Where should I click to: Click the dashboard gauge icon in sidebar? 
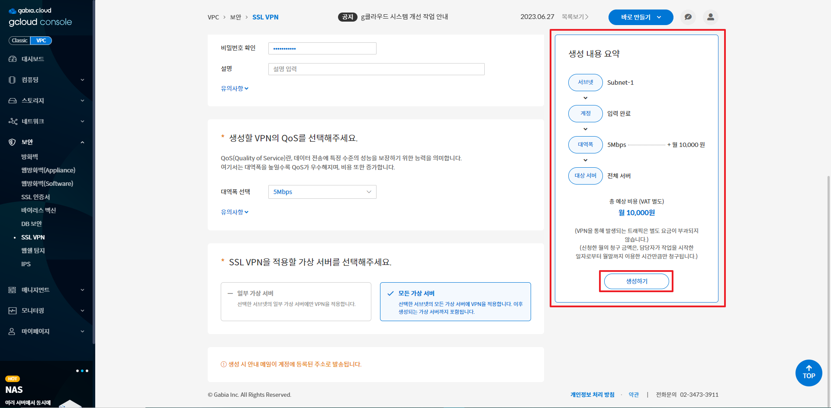pyautogui.click(x=13, y=59)
